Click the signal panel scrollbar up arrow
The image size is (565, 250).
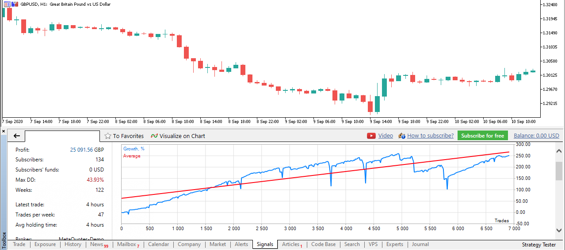[559, 151]
